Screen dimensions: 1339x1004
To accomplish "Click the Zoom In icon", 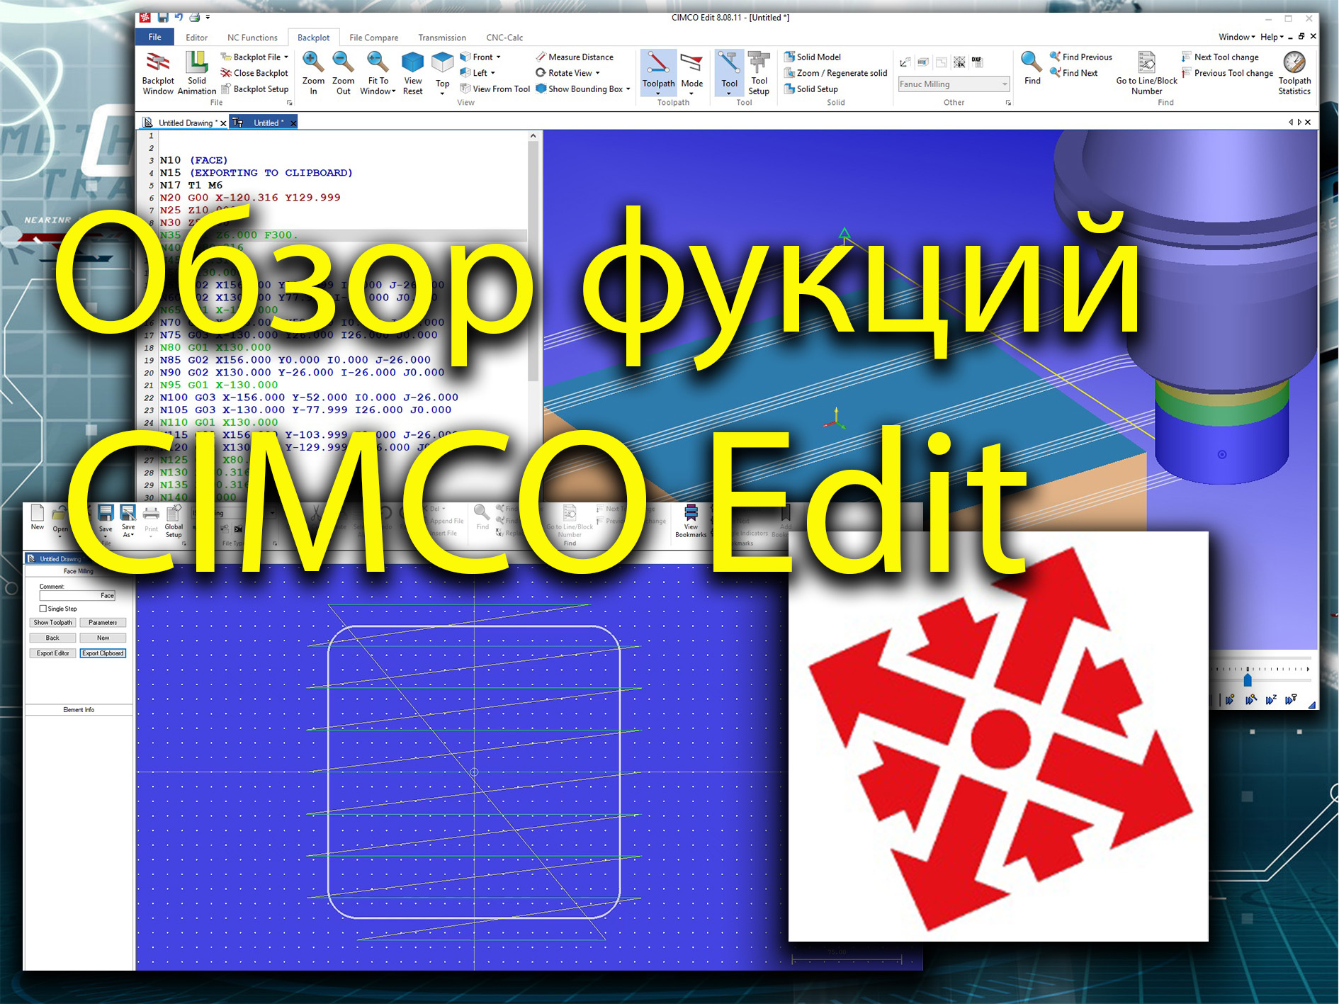I will click(x=312, y=71).
